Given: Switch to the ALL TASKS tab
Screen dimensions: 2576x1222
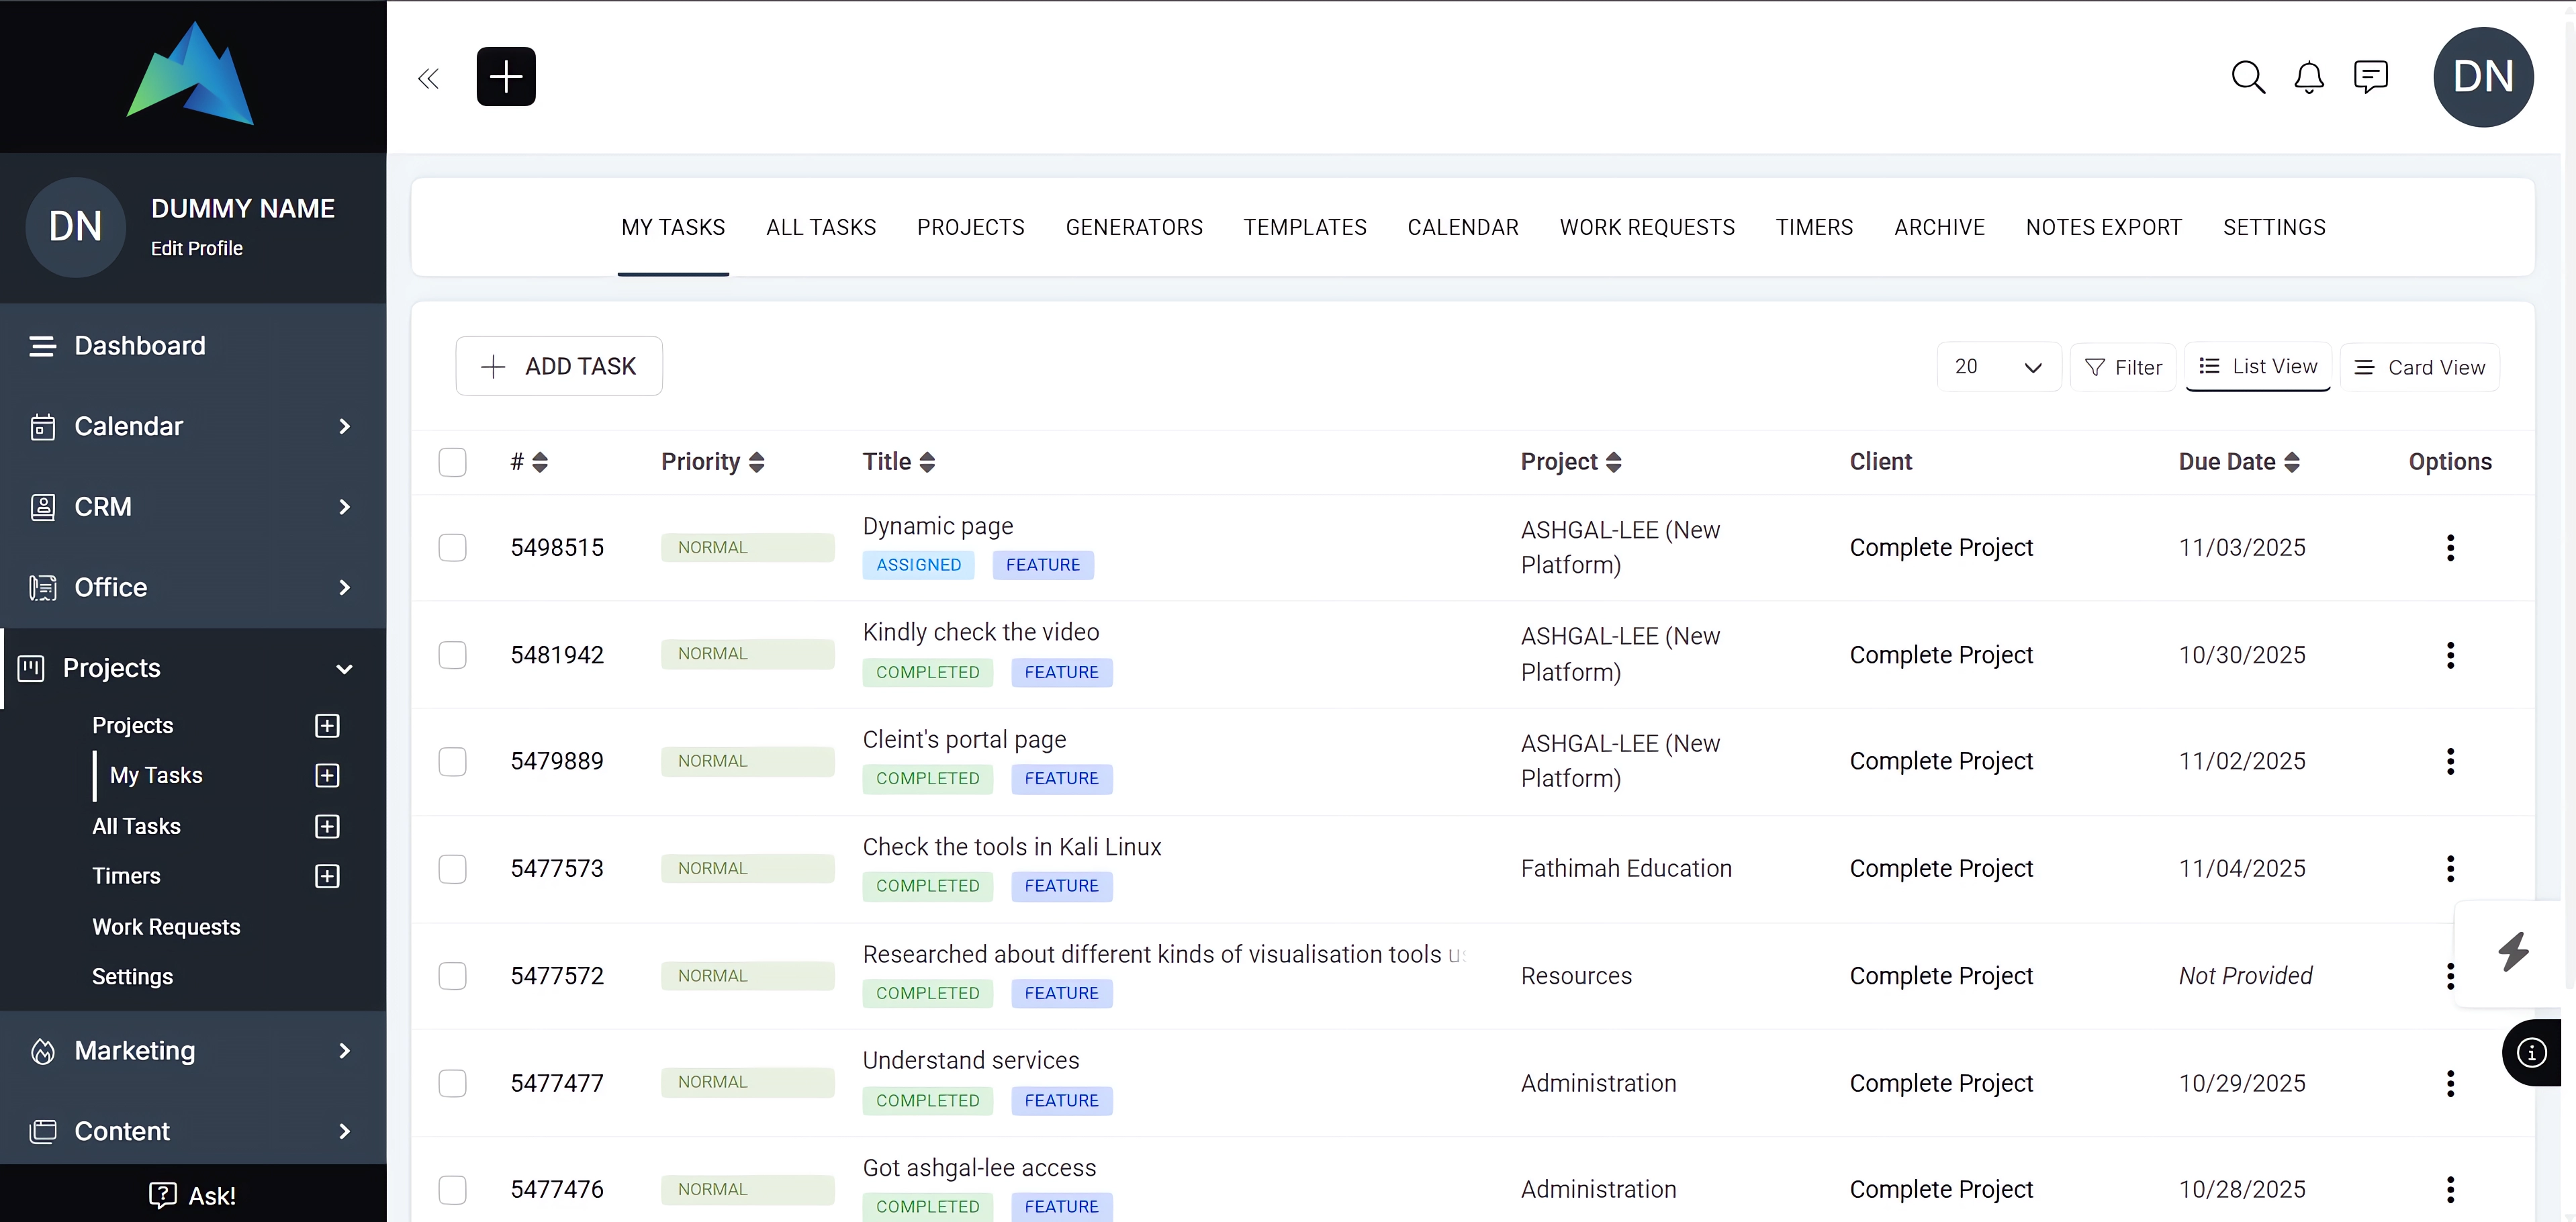Looking at the screenshot, I should click(820, 228).
